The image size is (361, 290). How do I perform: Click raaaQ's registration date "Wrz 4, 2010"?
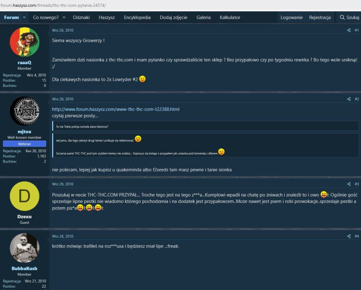tap(36, 75)
